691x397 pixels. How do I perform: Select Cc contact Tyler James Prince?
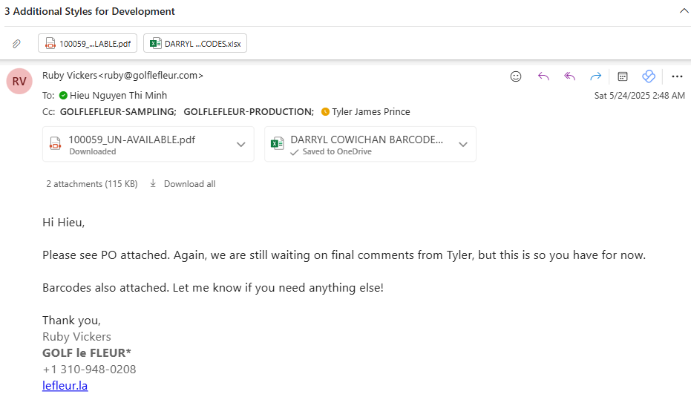[x=370, y=112]
